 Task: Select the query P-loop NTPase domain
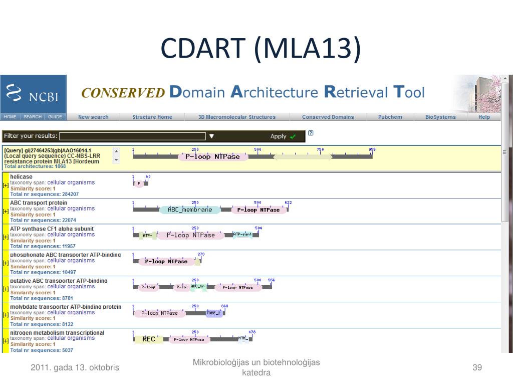click(x=212, y=157)
